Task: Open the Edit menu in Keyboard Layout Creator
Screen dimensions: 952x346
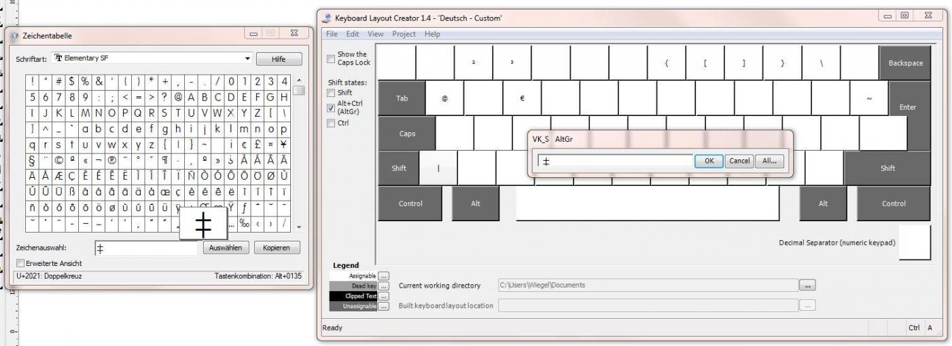Action: (x=353, y=34)
